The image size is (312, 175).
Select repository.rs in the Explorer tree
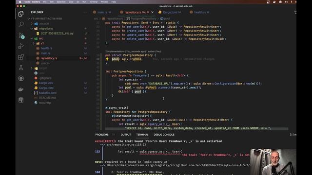click(49, 58)
